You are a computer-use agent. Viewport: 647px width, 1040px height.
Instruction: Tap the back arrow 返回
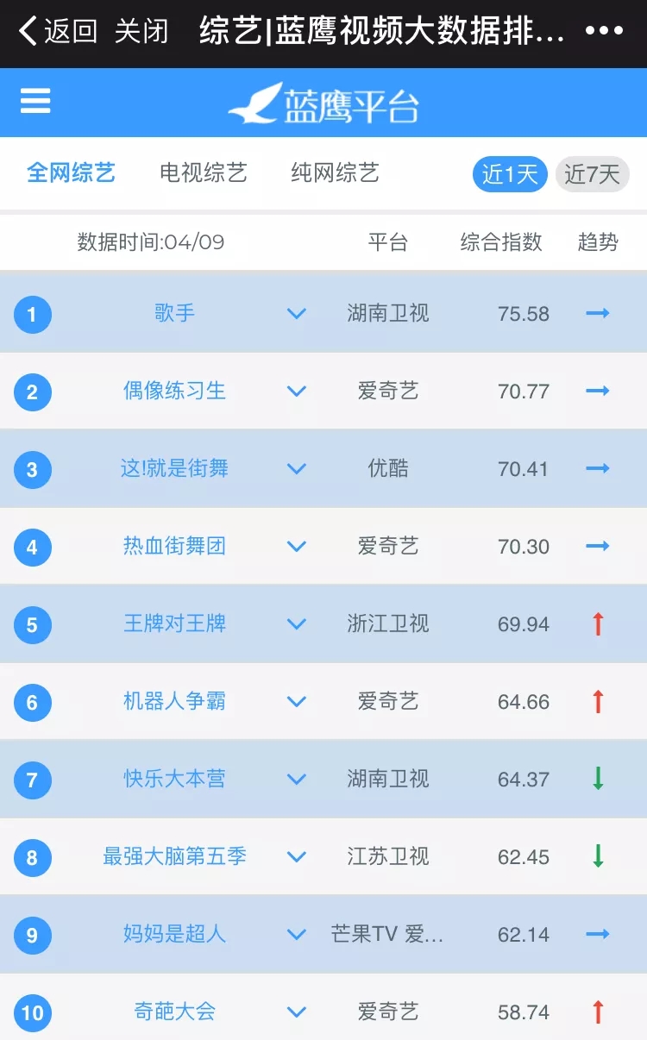coord(57,32)
